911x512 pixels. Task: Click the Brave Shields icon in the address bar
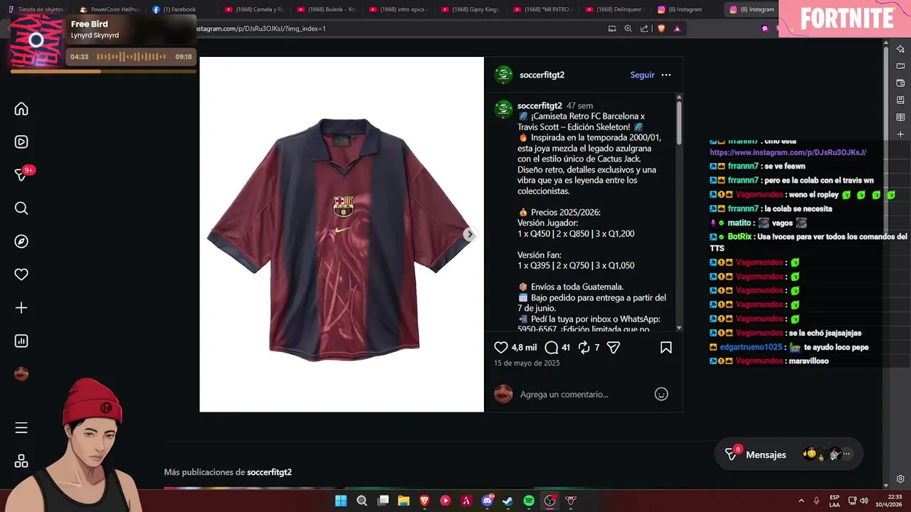[x=661, y=28]
